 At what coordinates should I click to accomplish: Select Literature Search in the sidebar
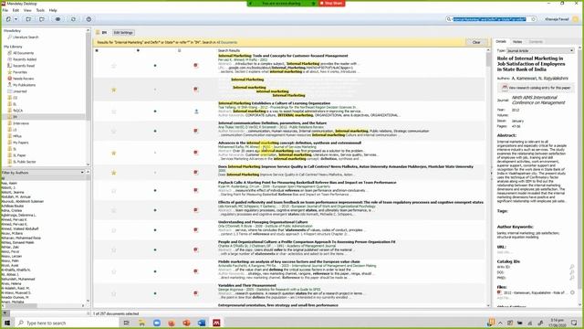tap(26, 37)
